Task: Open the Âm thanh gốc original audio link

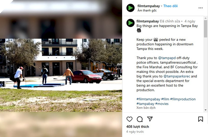Action: [x=147, y=10]
